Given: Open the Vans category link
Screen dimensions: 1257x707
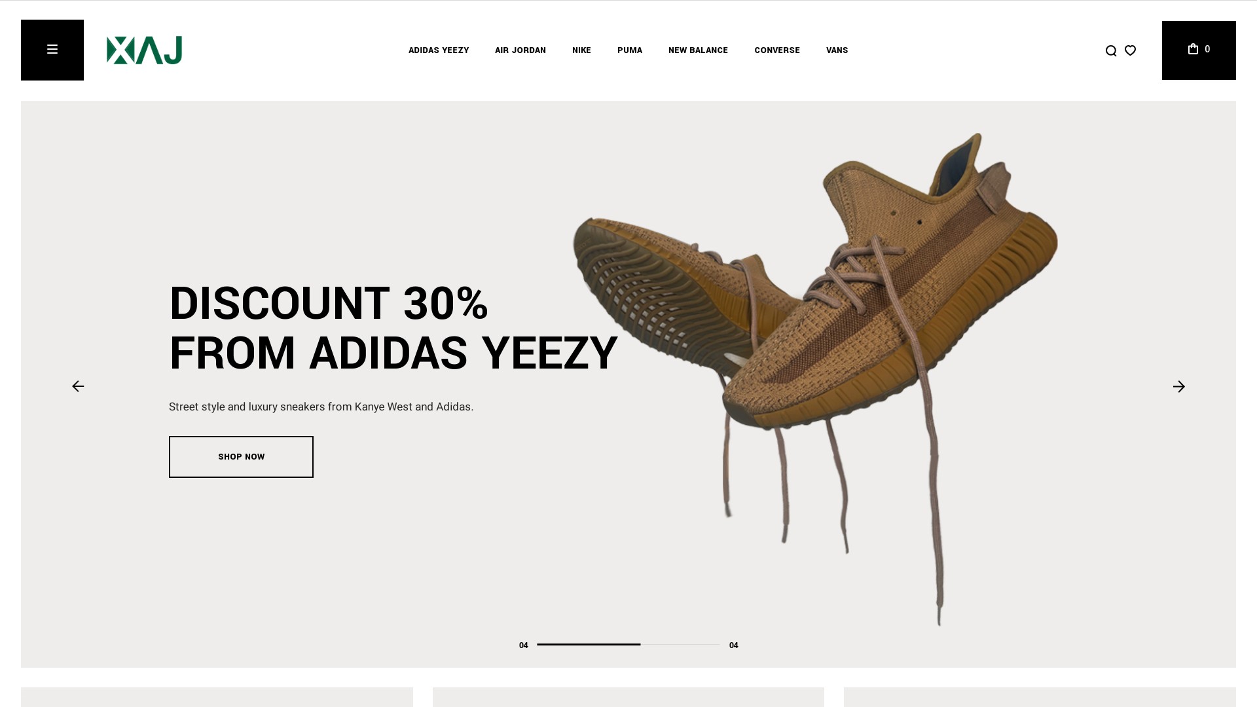Looking at the screenshot, I should click(x=837, y=50).
